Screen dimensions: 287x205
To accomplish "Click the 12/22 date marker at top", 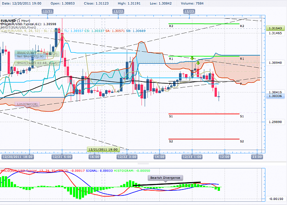I will pos(118,11).
